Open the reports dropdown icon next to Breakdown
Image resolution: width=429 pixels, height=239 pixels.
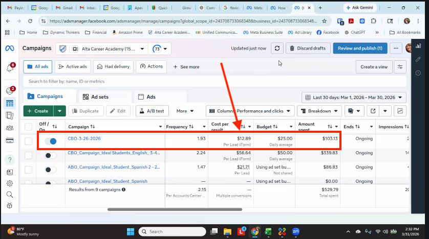click(x=354, y=111)
